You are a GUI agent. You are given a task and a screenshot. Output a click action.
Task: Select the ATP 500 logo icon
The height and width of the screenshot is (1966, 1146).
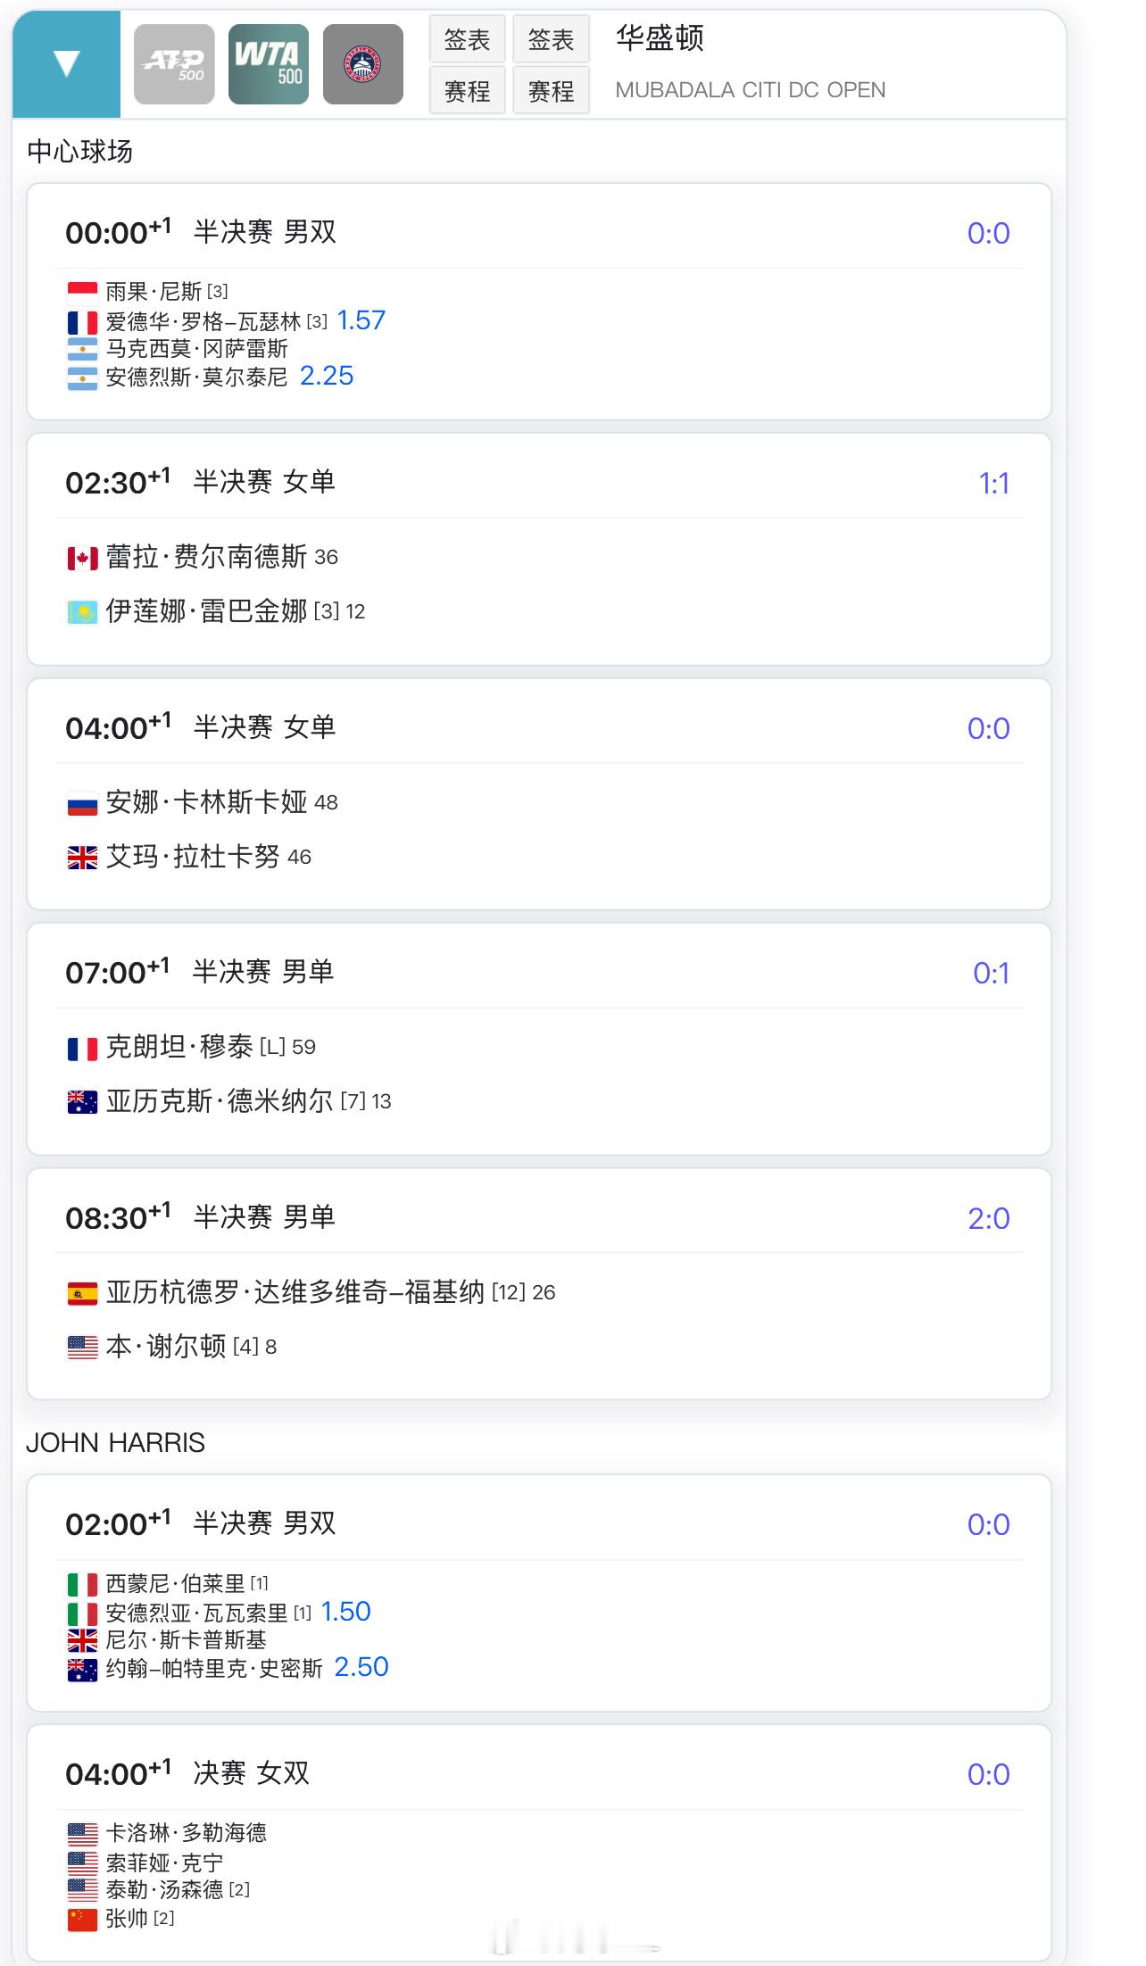coord(174,64)
